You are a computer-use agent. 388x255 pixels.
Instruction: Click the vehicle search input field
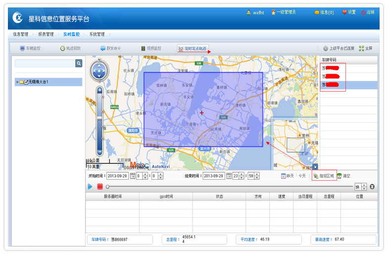point(45,63)
